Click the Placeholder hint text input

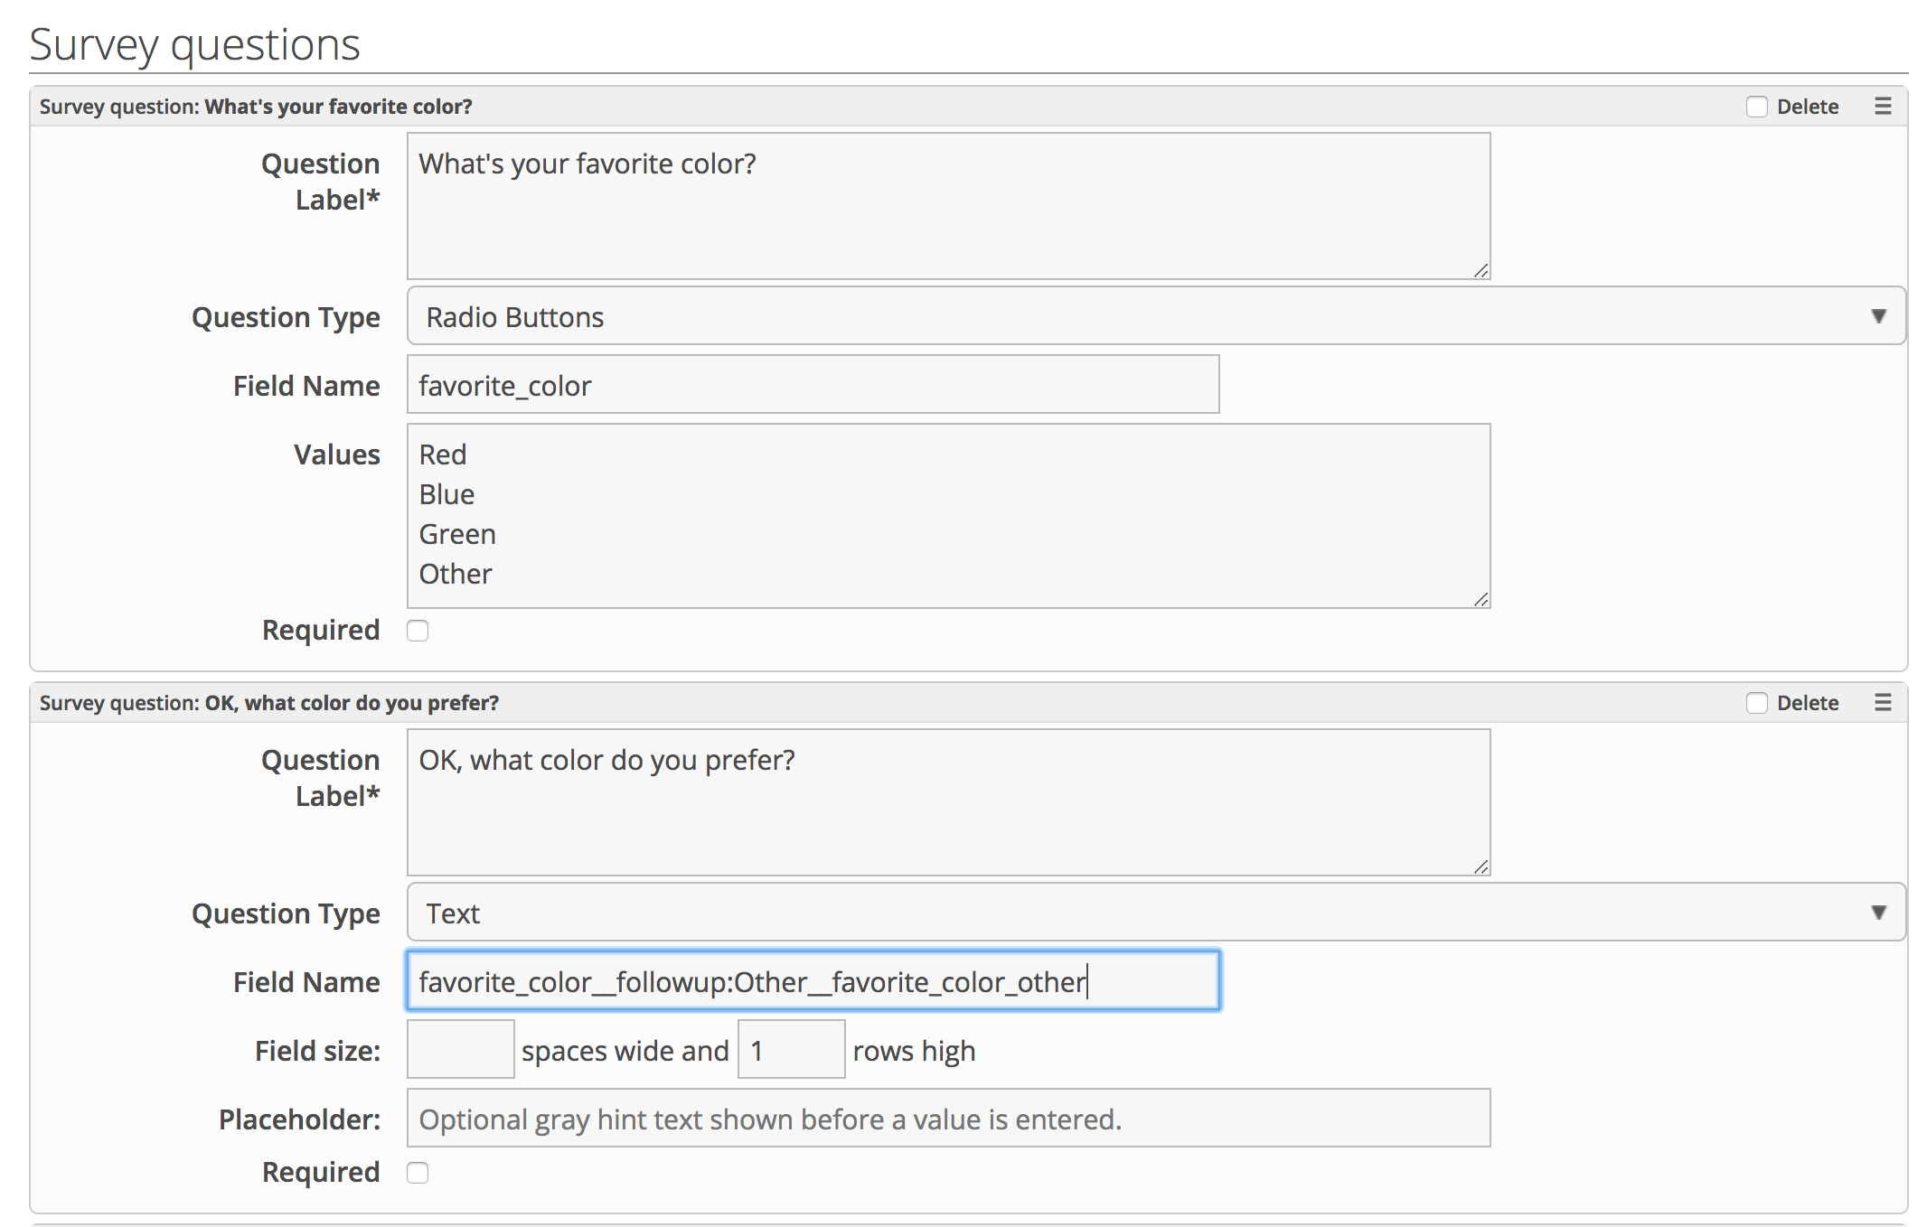pyautogui.click(x=948, y=1119)
